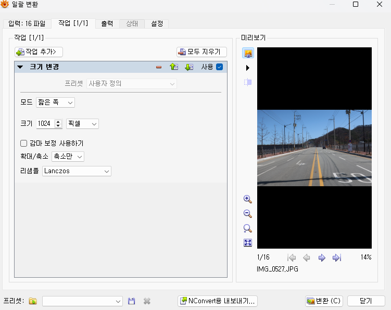Open the 픽셀 unit dropdown

click(x=82, y=124)
